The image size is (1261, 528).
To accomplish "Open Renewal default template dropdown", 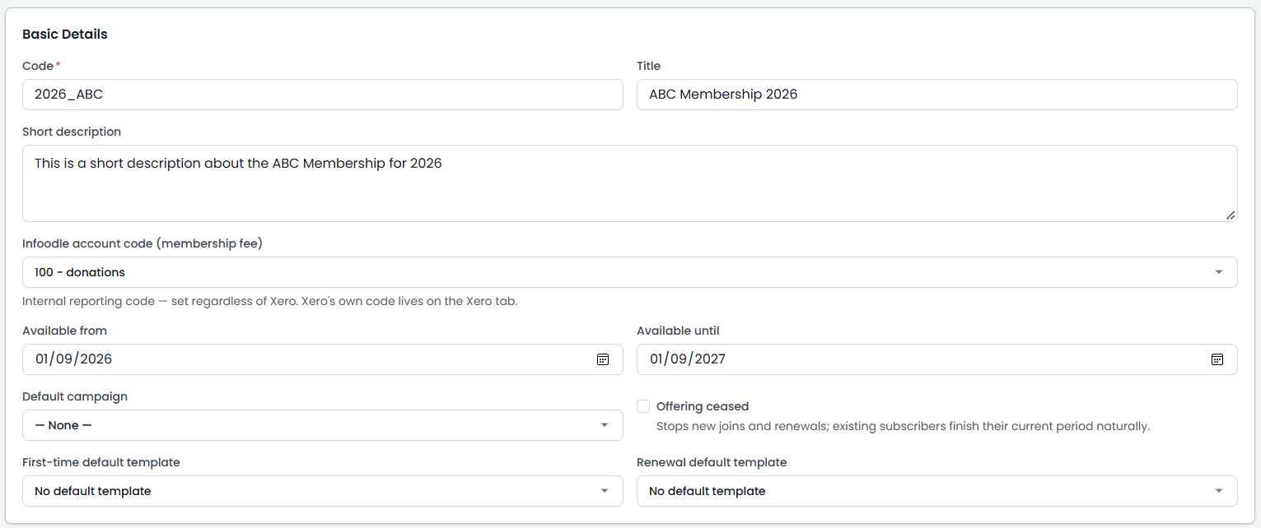I will click(936, 491).
